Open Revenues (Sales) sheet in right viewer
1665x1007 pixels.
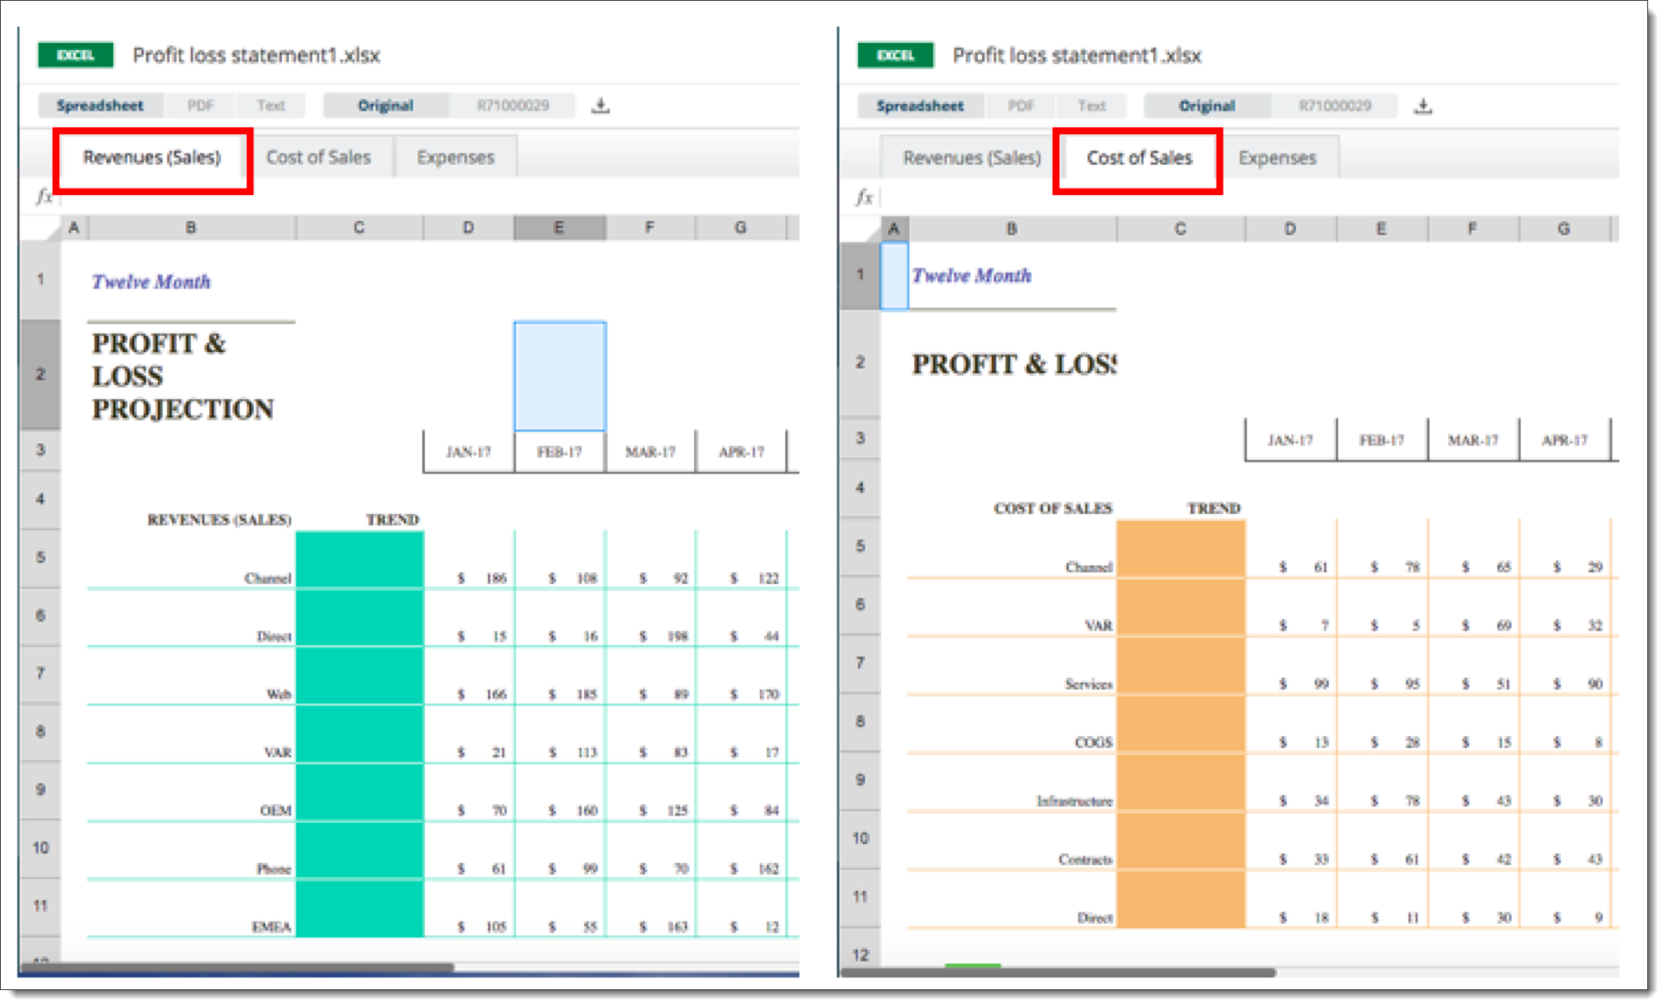[x=972, y=158]
